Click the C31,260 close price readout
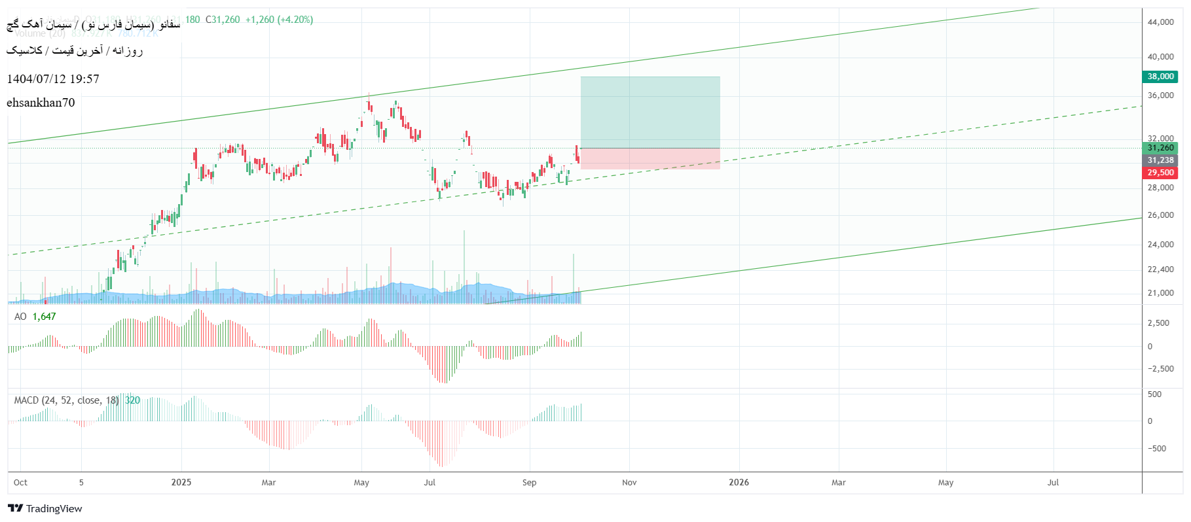 pyautogui.click(x=223, y=20)
